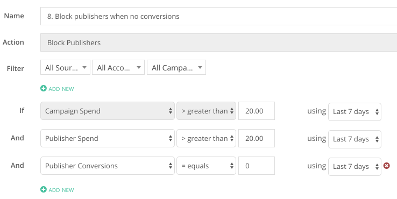This screenshot has height=199, width=397.
Task: Open the Publisher Conversions metric selector
Action: pyautogui.click(x=108, y=166)
